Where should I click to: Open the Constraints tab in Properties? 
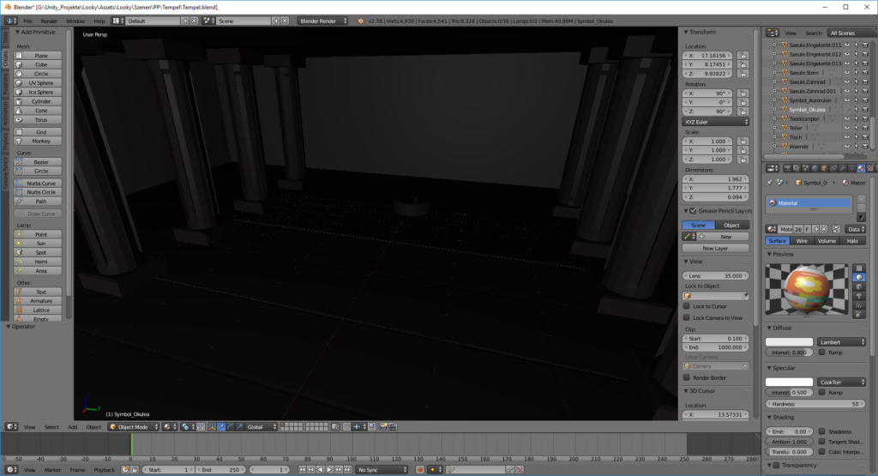click(x=833, y=168)
